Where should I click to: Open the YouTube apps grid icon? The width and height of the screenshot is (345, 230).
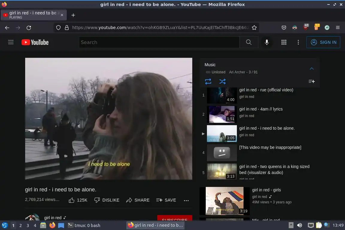[284, 42]
